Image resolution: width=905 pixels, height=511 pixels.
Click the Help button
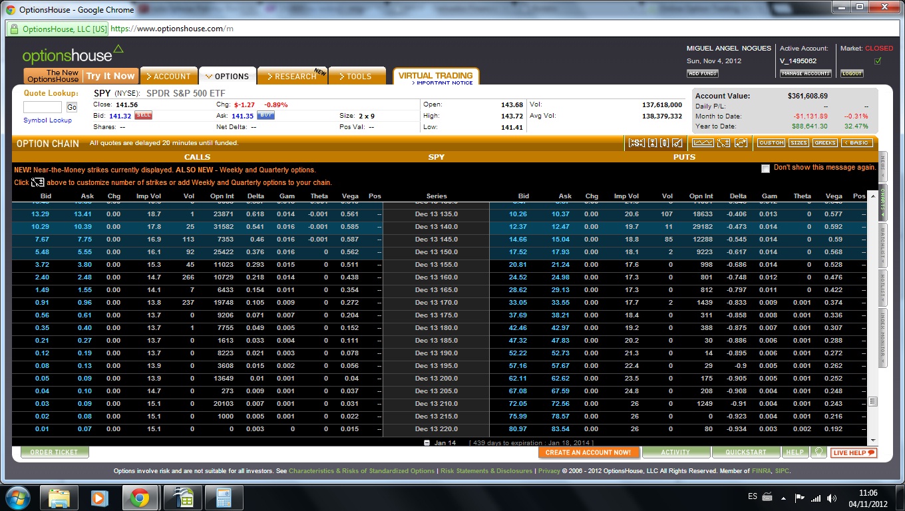(x=795, y=452)
